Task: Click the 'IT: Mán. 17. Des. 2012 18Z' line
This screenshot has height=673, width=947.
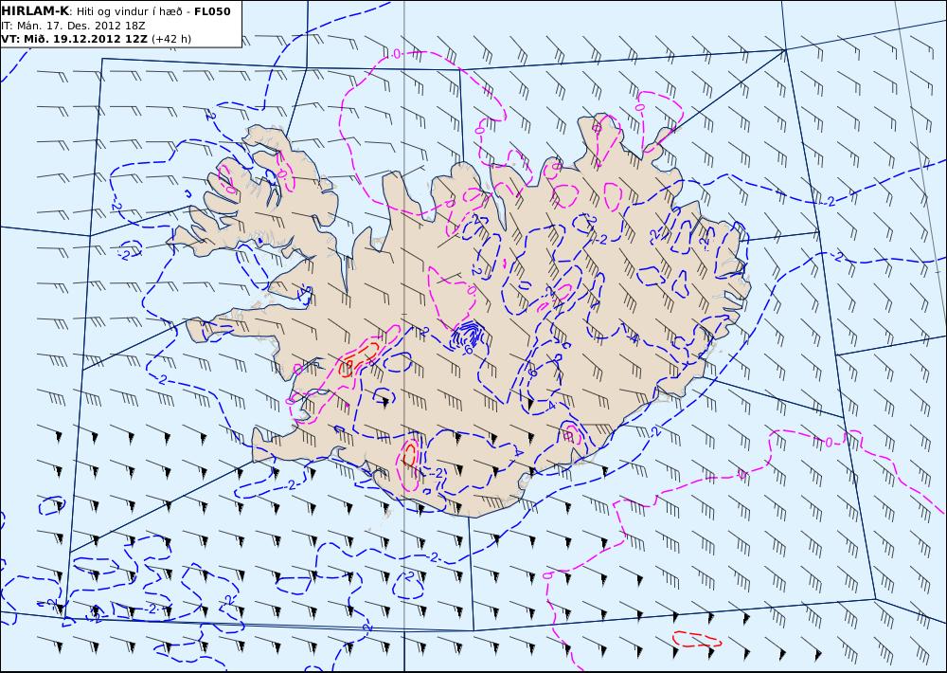Action: pos(73,26)
